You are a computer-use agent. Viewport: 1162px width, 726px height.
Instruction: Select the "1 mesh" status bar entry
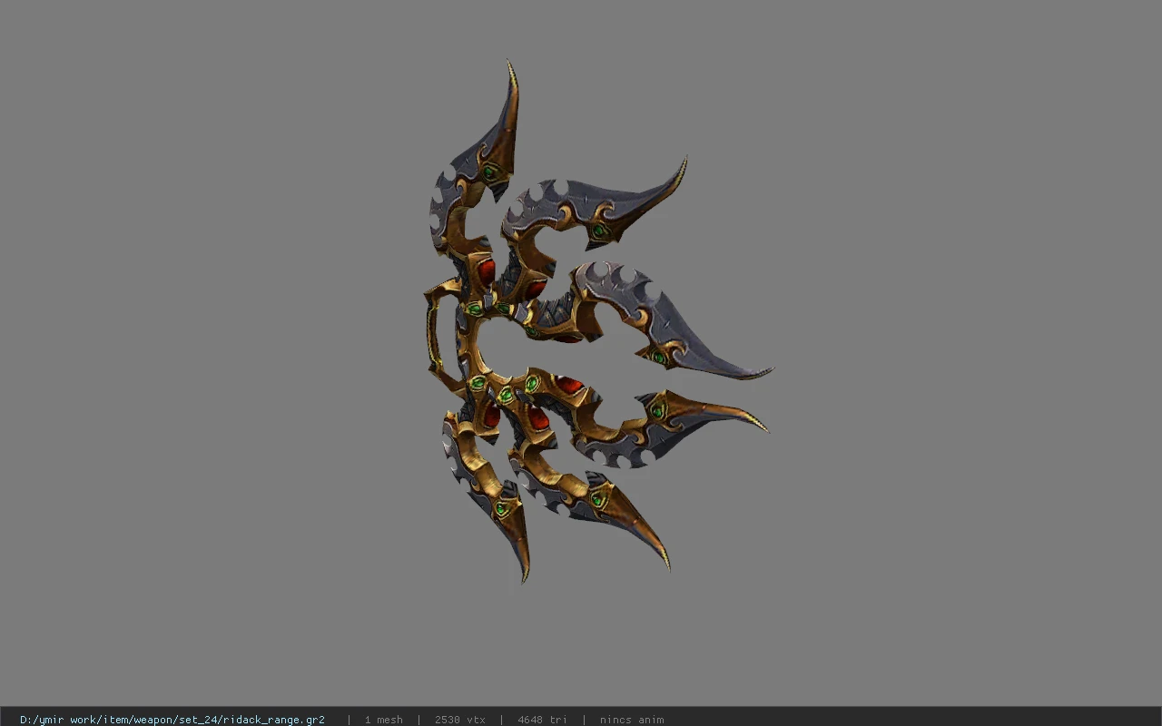coord(383,720)
